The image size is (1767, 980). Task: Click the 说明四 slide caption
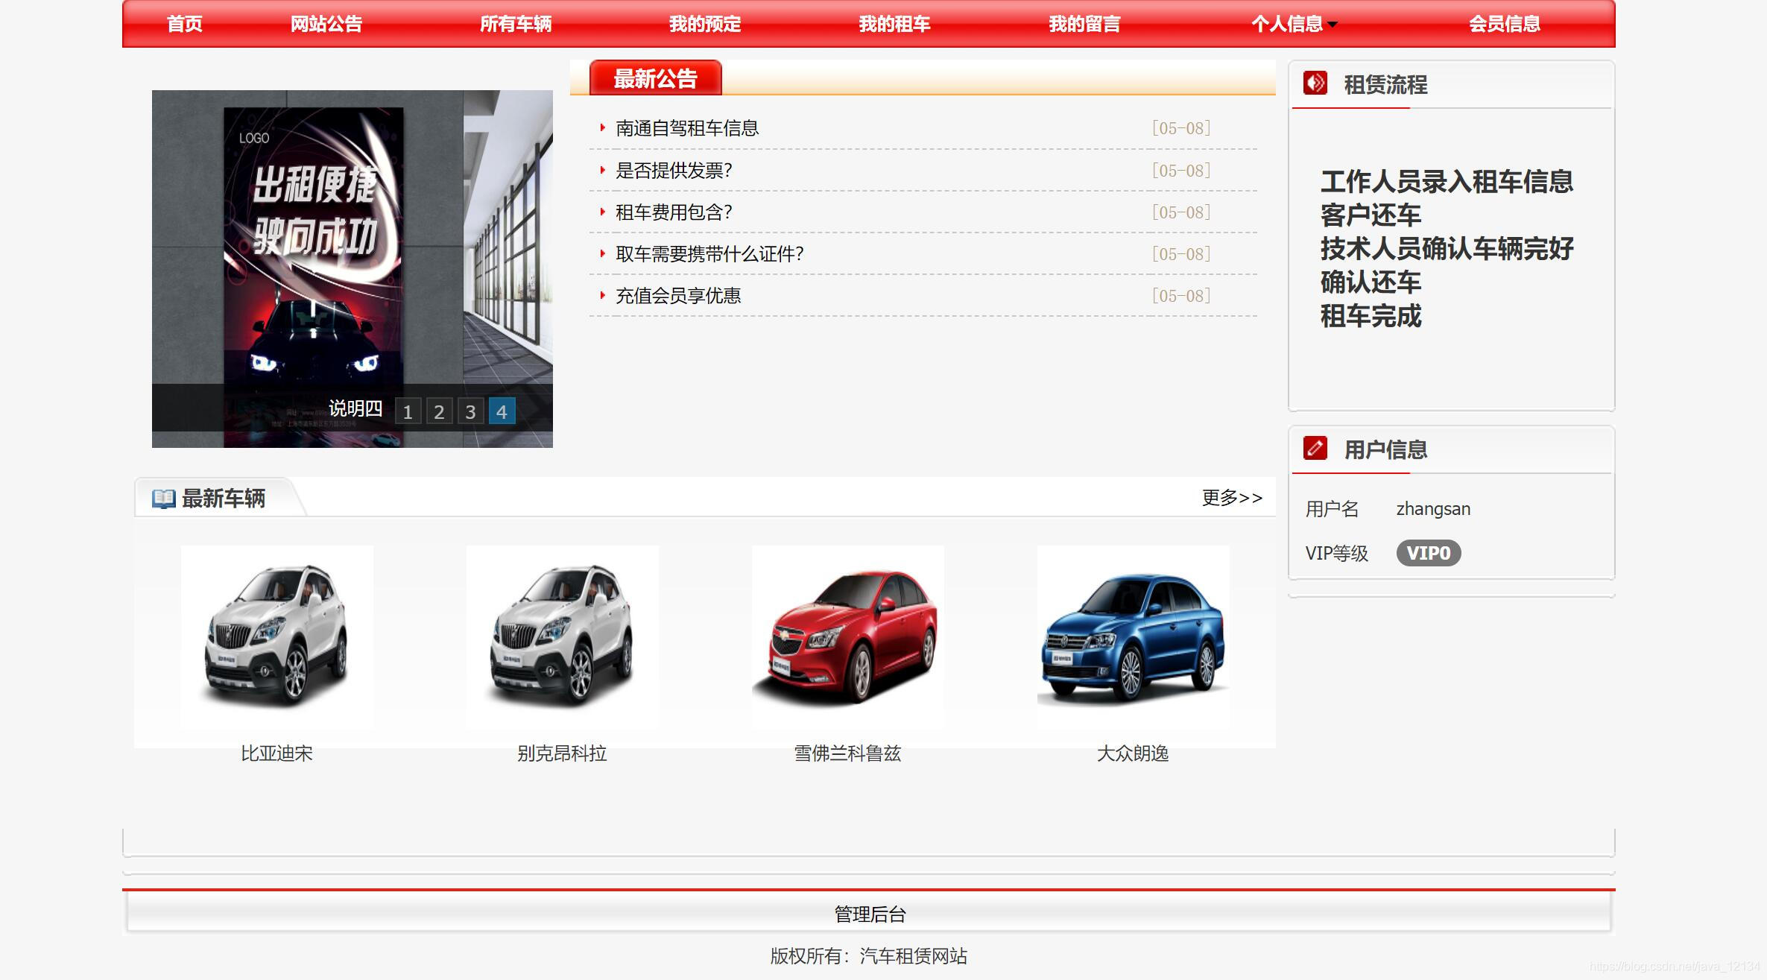click(x=355, y=408)
